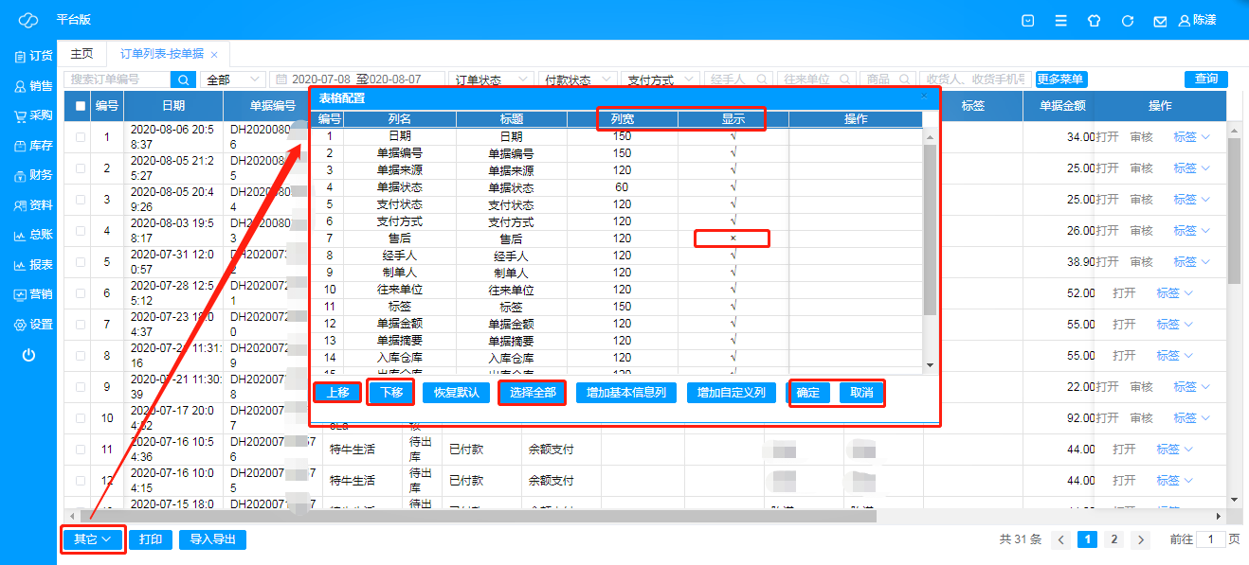Click the next page arrow
This screenshot has height=565, width=1249.
point(1141,539)
